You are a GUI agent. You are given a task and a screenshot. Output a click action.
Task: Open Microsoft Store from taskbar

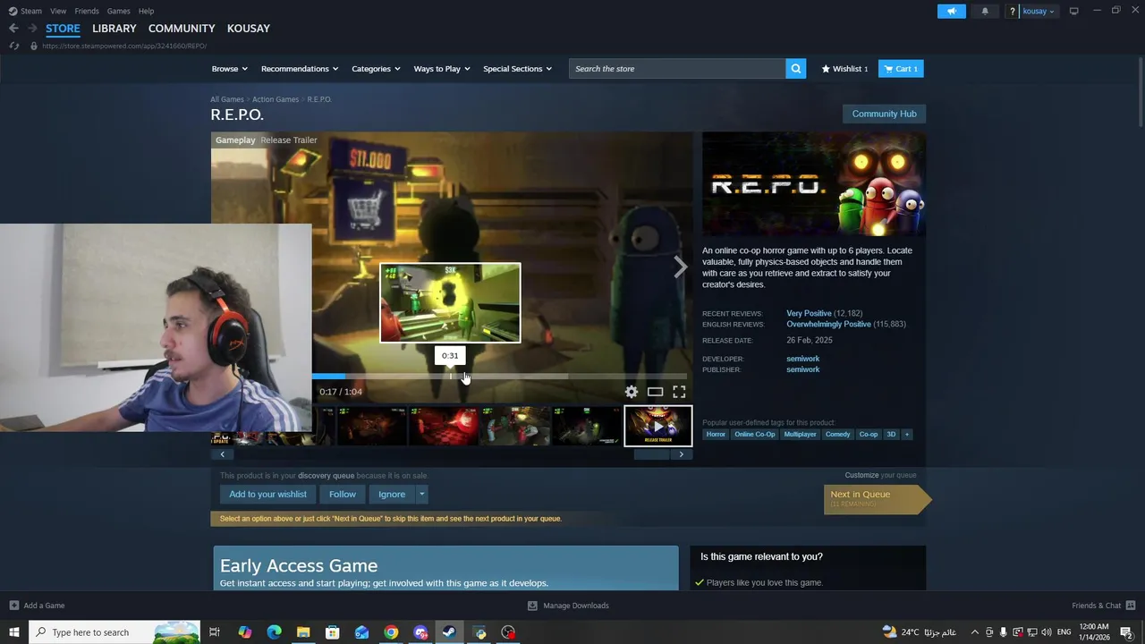coord(332,632)
